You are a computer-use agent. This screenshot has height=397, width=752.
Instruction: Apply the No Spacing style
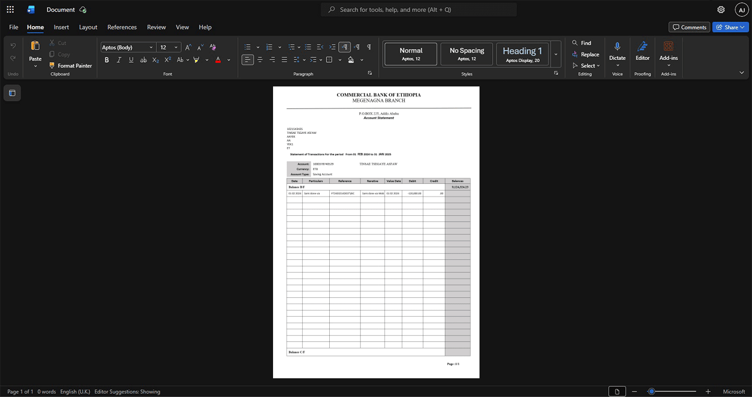pos(466,55)
